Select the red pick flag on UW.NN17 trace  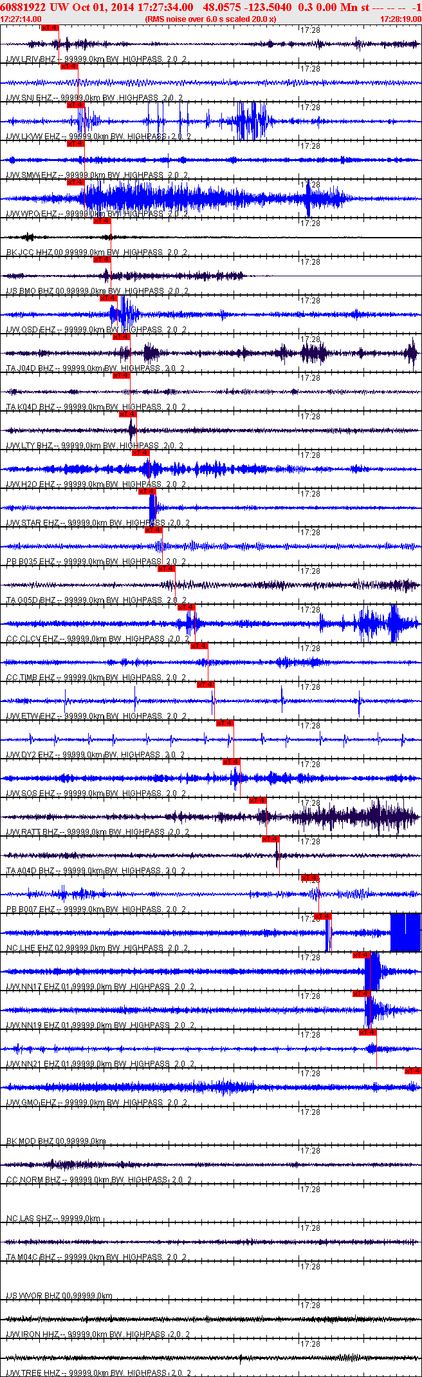361,955
